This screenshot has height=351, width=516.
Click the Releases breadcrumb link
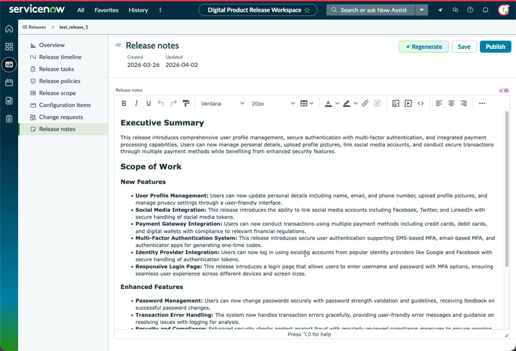[x=34, y=27]
